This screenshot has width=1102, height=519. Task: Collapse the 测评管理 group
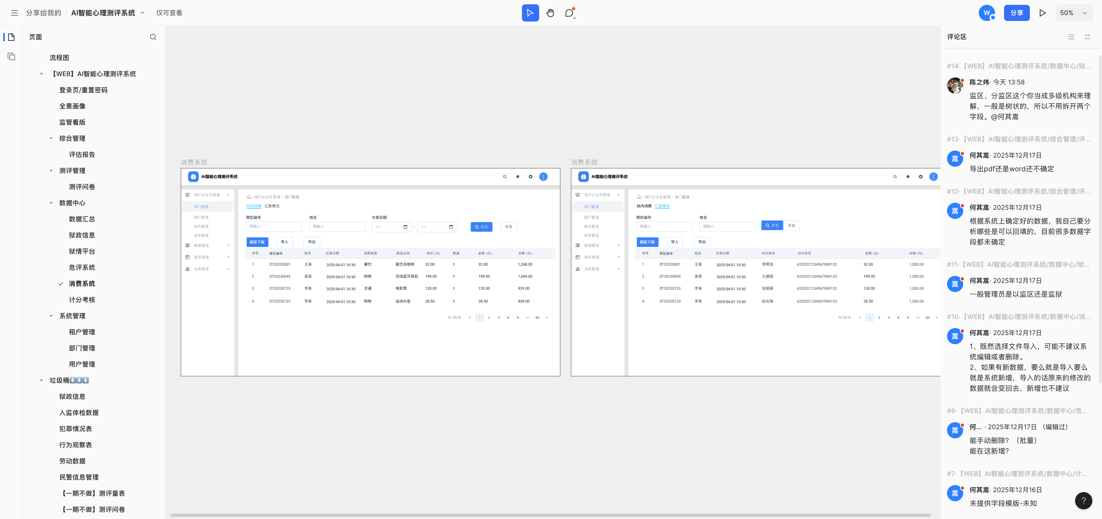tap(51, 170)
